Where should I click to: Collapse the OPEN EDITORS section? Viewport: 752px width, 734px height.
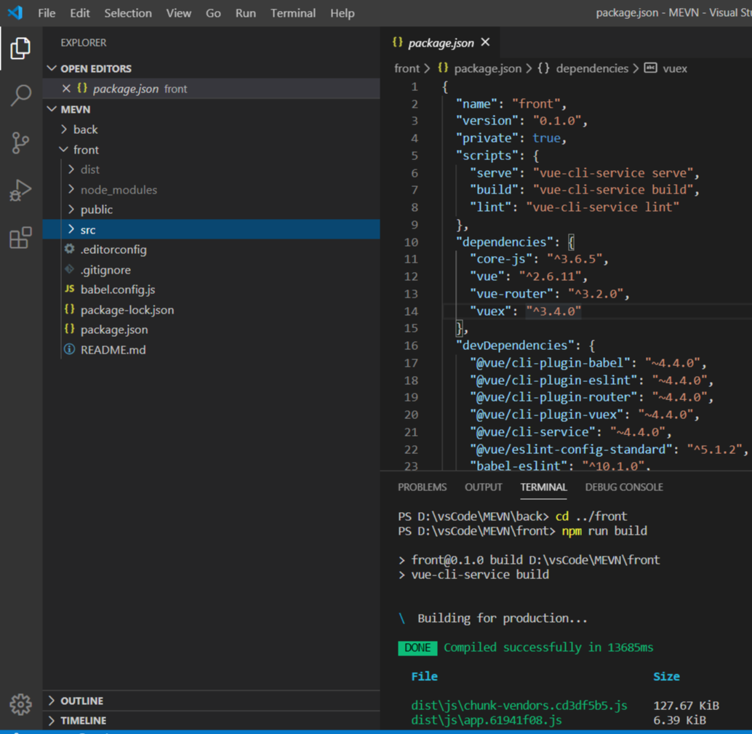click(52, 68)
